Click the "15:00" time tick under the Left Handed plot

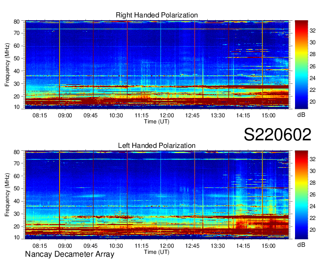pyautogui.click(x=269, y=246)
